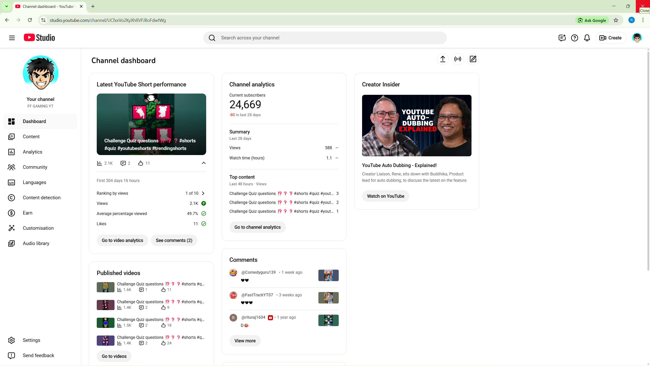Viewport: 650px width, 366px height.
Task: Collapse the latest Short performance details
Action: pos(203,163)
